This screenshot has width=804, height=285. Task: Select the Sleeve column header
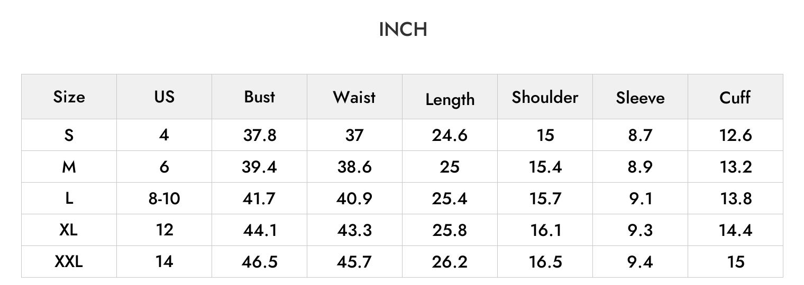640,98
